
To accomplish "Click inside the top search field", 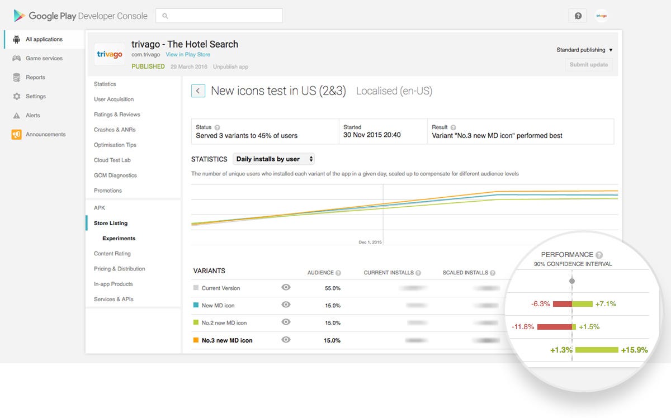I will coord(219,16).
